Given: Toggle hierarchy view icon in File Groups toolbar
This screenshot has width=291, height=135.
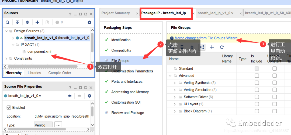Looking at the screenshot, I should point(202,47).
